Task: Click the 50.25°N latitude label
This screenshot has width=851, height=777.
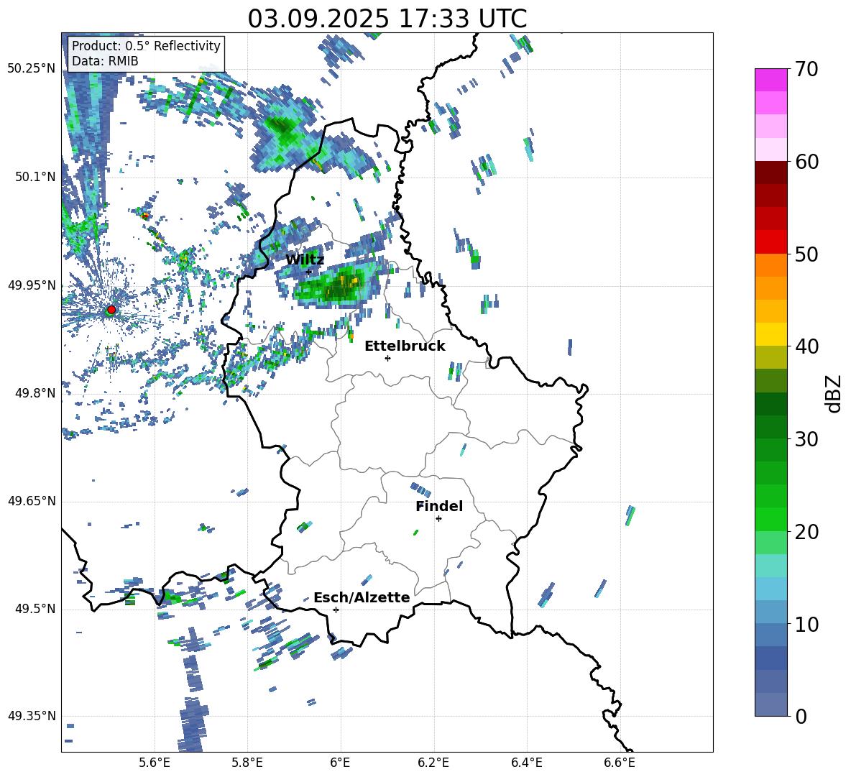Action: point(32,69)
